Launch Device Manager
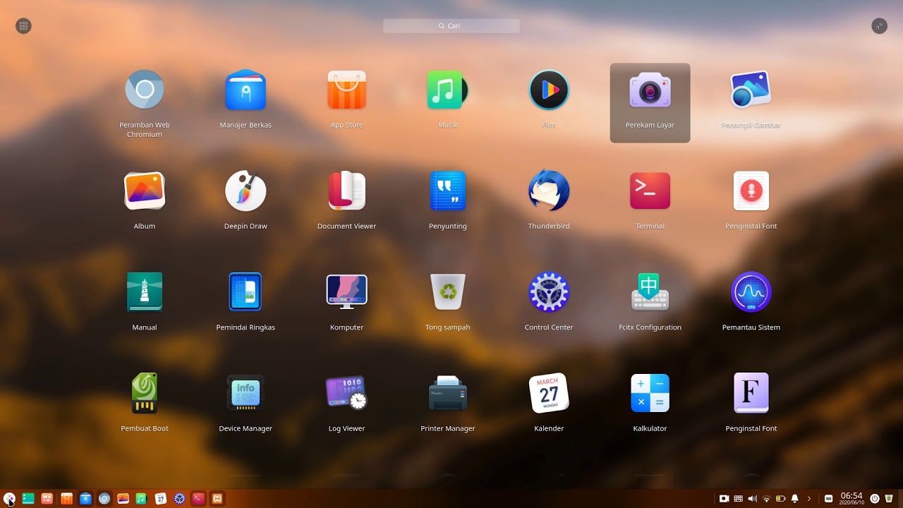 pyautogui.click(x=246, y=393)
